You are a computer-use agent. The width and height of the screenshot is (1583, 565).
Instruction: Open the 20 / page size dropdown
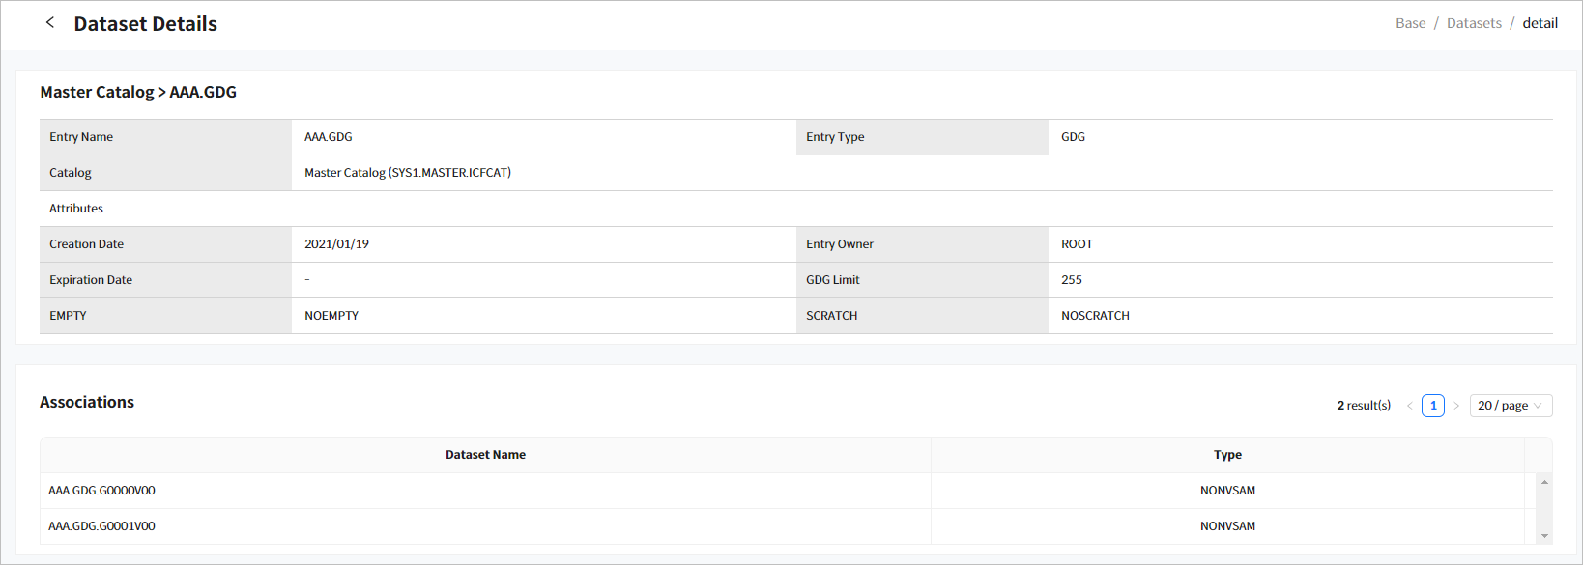click(1511, 406)
